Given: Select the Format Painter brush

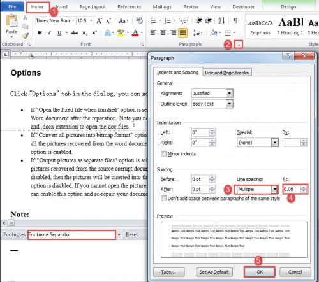Looking at the screenshot, I should pyautogui.click(x=26, y=36).
